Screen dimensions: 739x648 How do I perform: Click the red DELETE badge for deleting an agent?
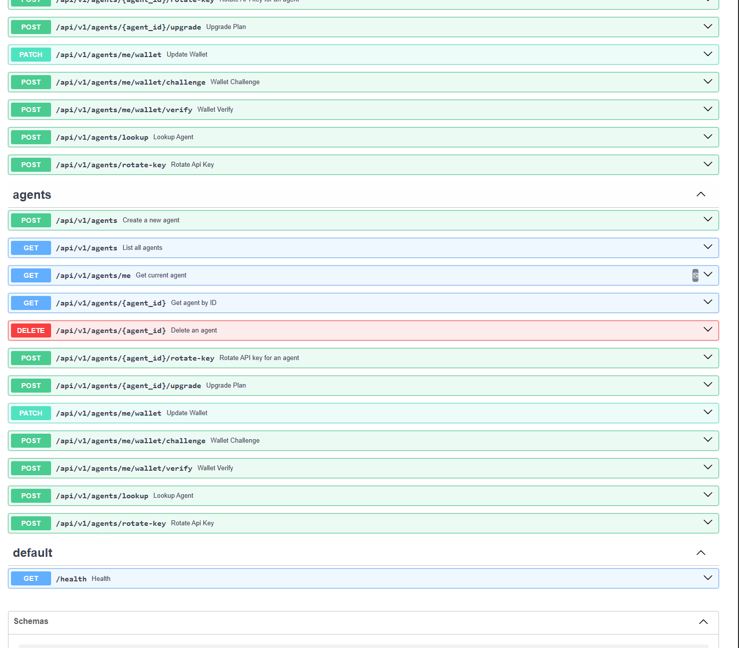coord(31,331)
